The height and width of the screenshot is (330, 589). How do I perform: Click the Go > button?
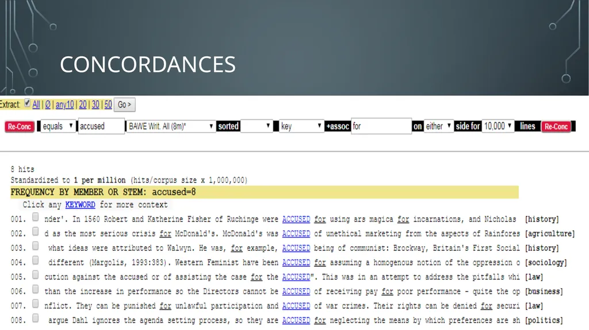tap(125, 104)
